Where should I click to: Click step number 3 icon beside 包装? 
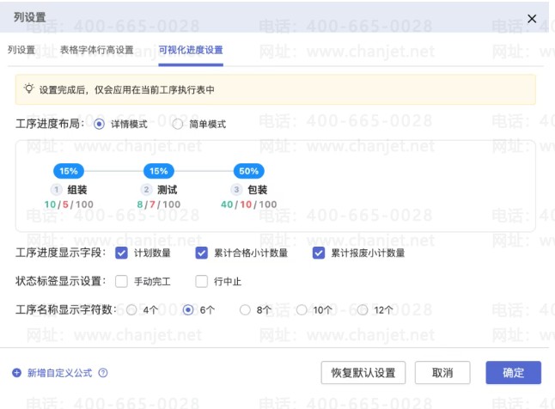(236, 190)
